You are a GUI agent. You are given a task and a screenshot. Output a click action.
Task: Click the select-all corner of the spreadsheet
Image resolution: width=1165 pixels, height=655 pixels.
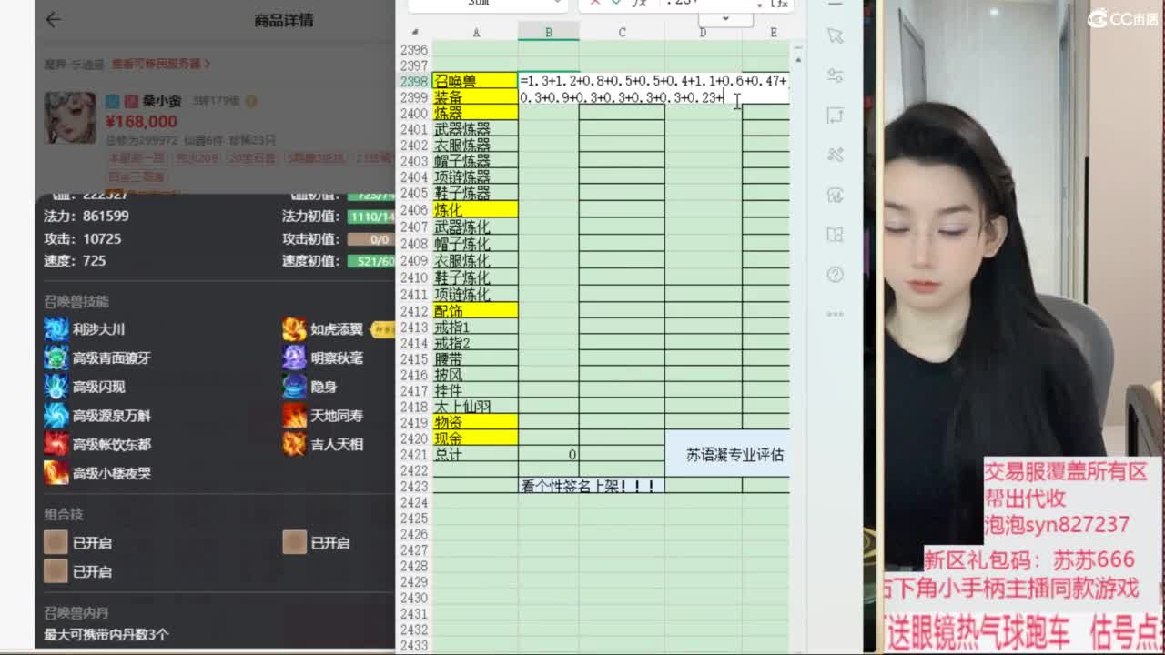(415, 33)
